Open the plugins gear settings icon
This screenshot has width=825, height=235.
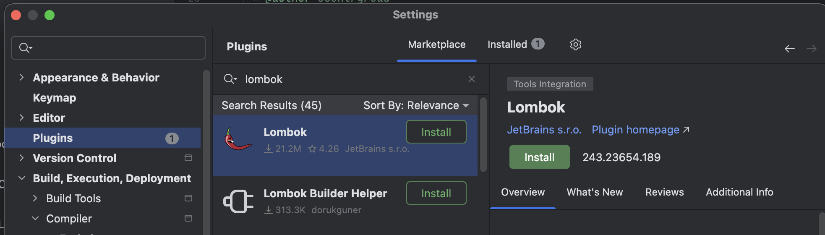pos(576,44)
